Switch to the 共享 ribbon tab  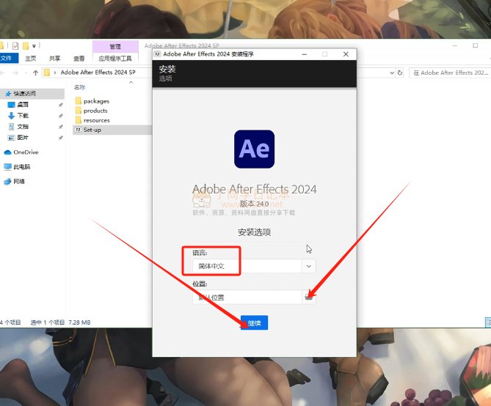click(55, 59)
